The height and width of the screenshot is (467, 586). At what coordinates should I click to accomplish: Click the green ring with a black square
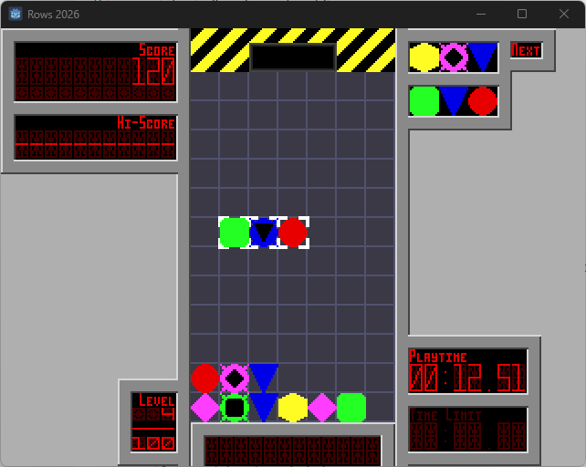pos(235,408)
